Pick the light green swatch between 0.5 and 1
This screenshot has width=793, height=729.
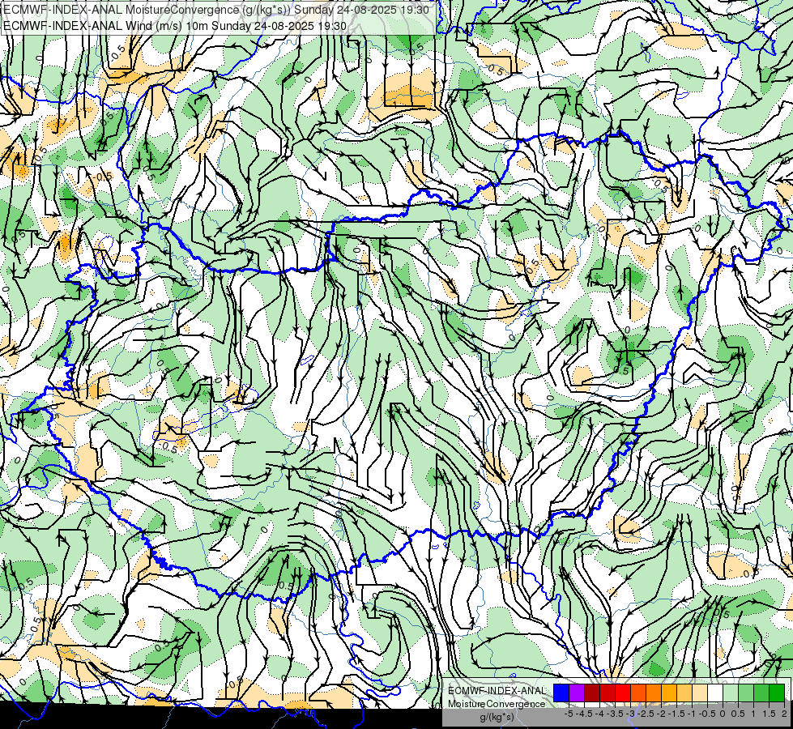(x=746, y=693)
